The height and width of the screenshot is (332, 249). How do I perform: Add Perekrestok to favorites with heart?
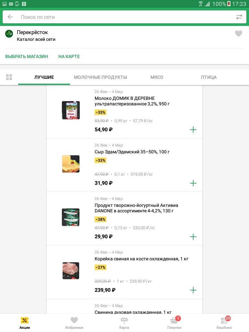(238, 33)
